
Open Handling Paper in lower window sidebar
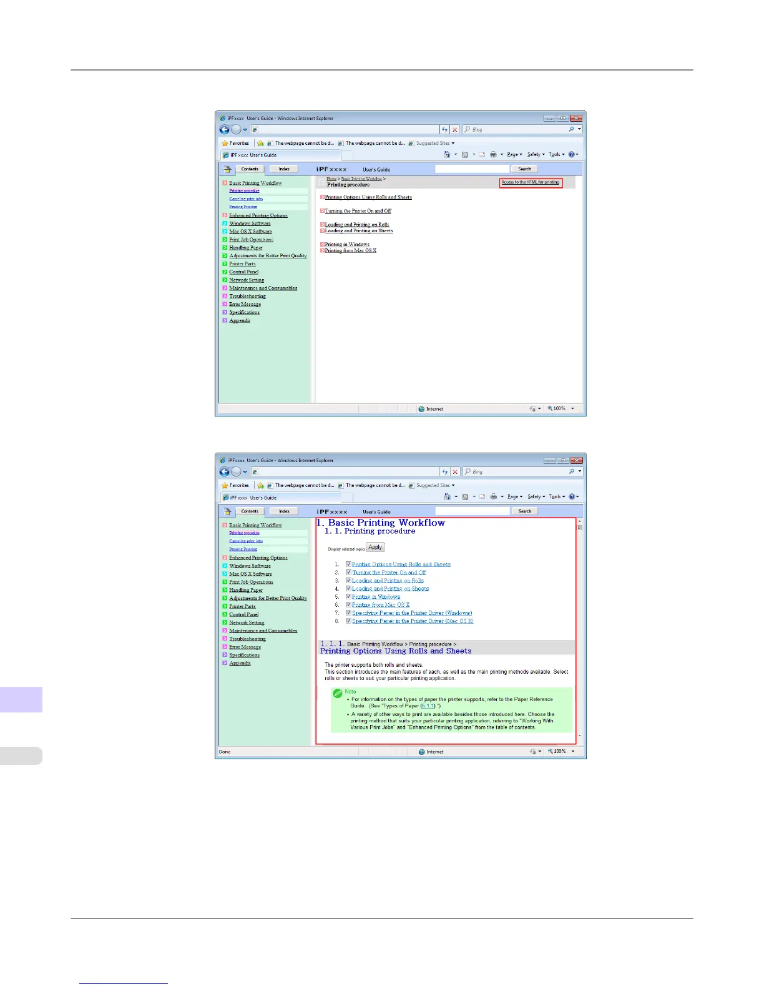(x=246, y=590)
